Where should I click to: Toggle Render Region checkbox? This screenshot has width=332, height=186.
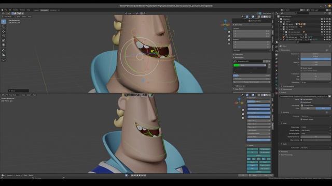[x=301, y=68]
